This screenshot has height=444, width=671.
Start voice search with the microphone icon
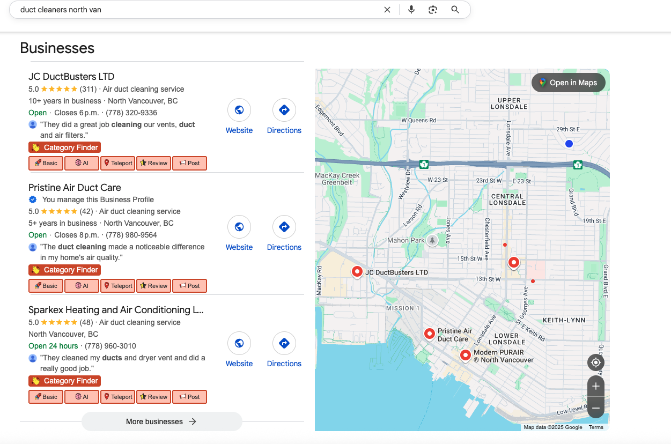click(x=411, y=10)
